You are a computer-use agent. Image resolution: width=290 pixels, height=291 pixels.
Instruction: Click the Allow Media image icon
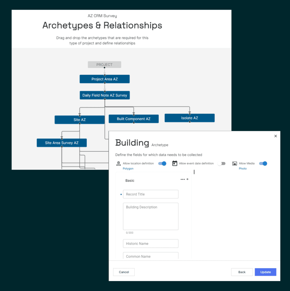[x=234, y=163]
